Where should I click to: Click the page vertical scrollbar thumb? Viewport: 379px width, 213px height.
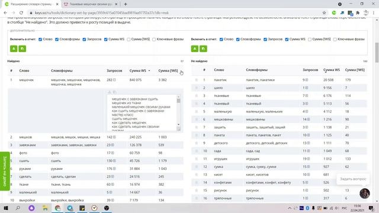click(x=377, y=53)
